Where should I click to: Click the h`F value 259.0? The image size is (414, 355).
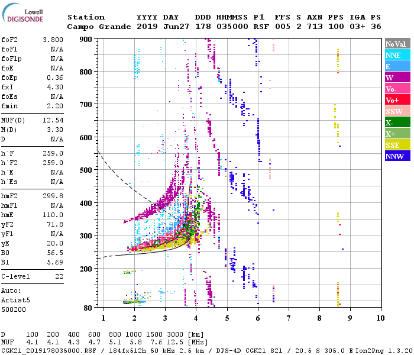53,153
